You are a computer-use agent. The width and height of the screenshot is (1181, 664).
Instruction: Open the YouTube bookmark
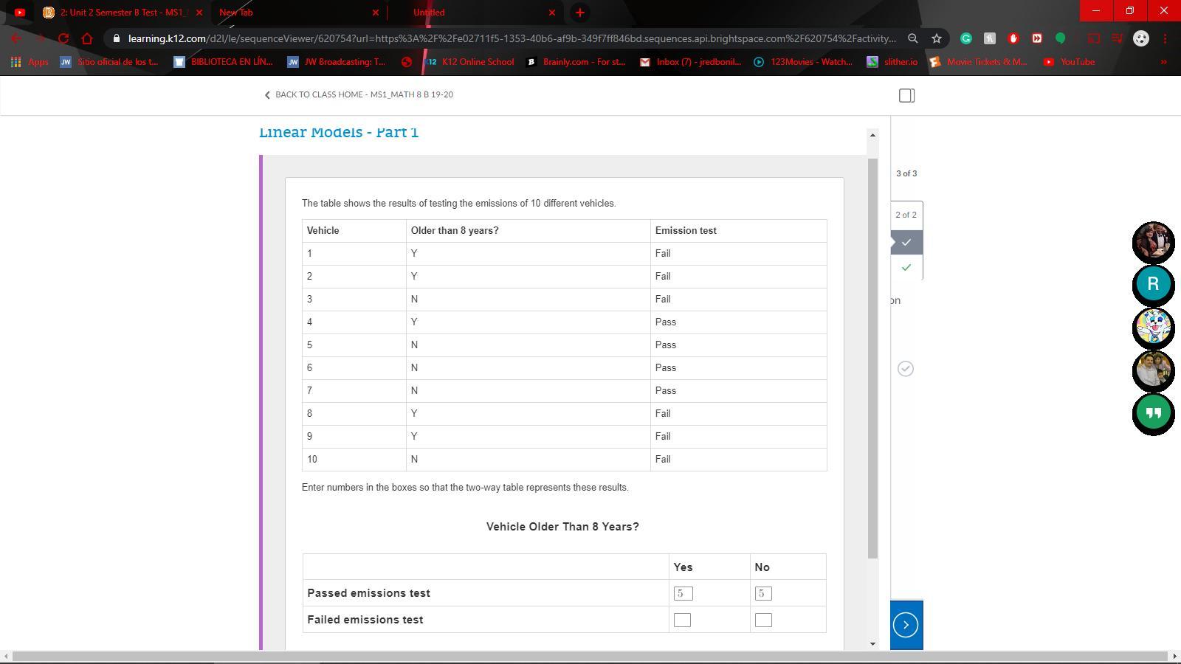tap(1069, 62)
